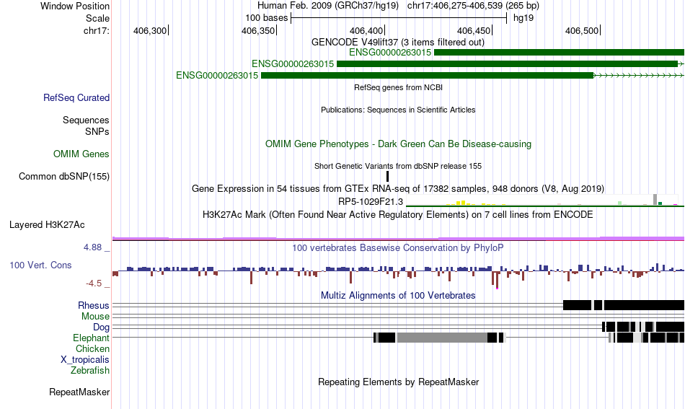This screenshot has width=685, height=409.
Task: Click 'Publications: Sequences in Scientific Articles' title
Action: click(x=398, y=110)
